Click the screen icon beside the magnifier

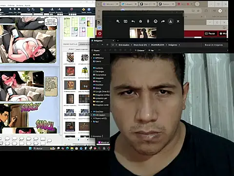tap(125, 22)
